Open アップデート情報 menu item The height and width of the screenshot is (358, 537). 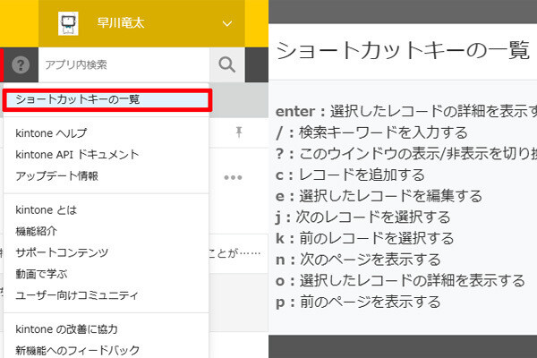point(57,176)
